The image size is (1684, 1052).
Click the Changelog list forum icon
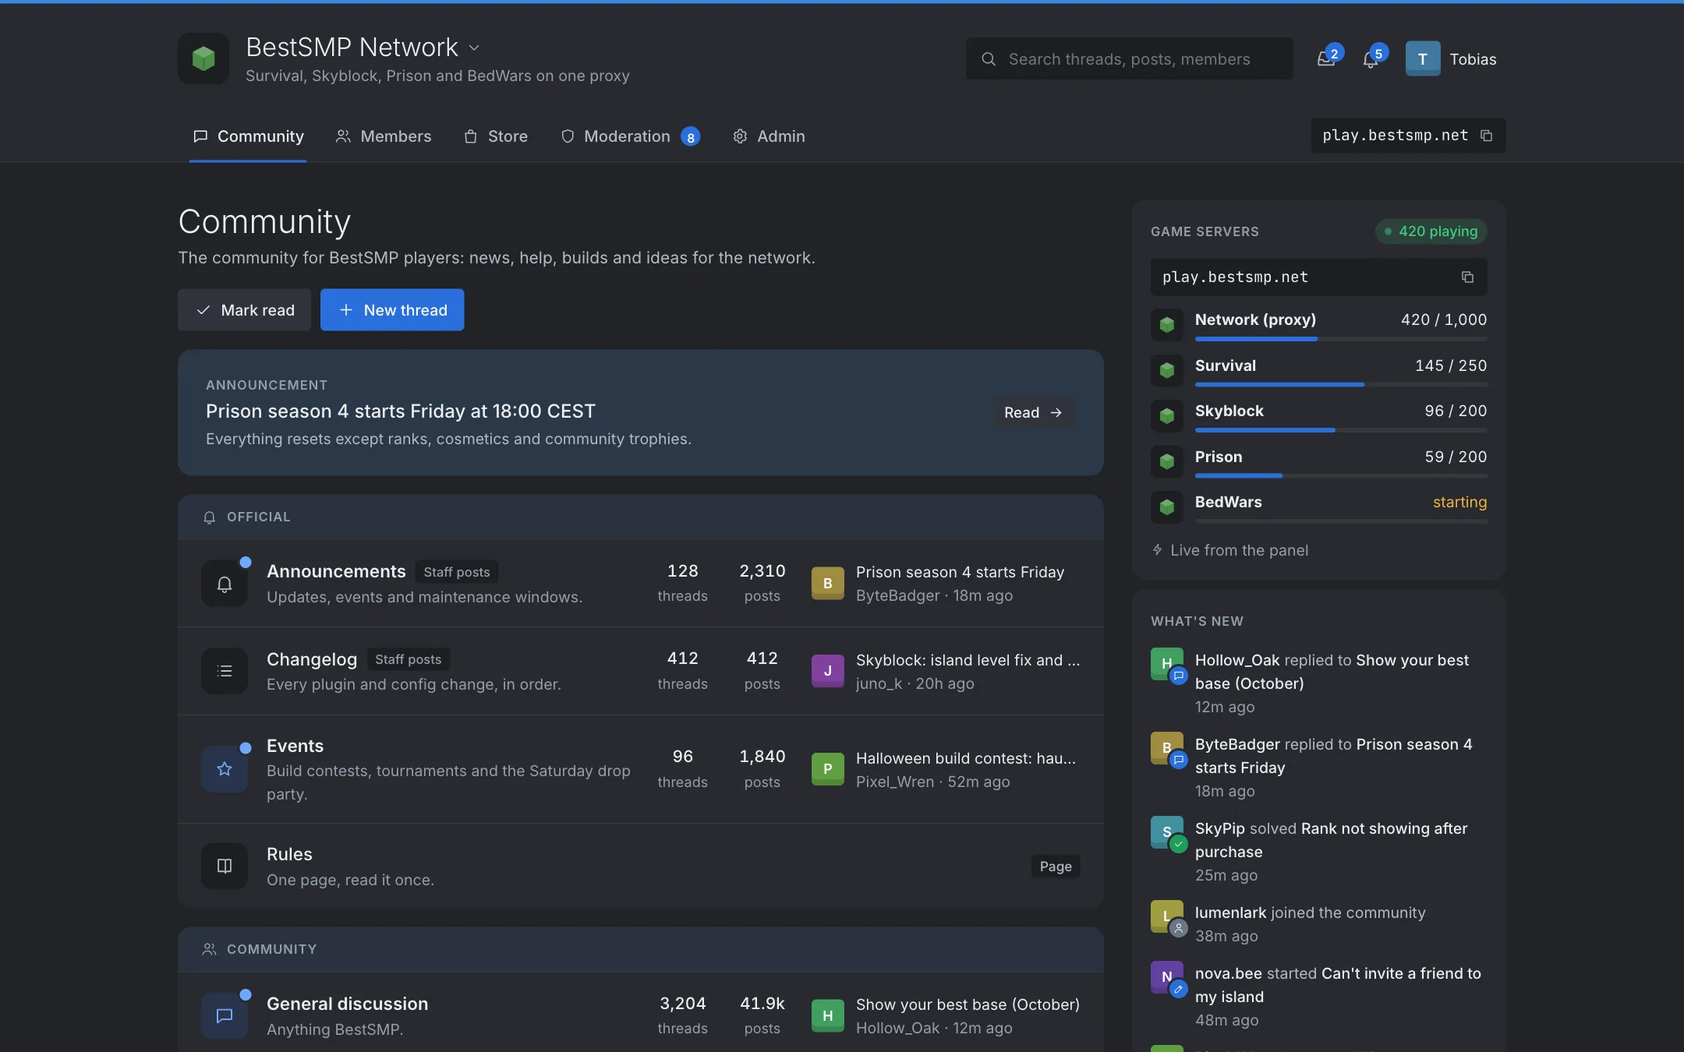click(225, 671)
